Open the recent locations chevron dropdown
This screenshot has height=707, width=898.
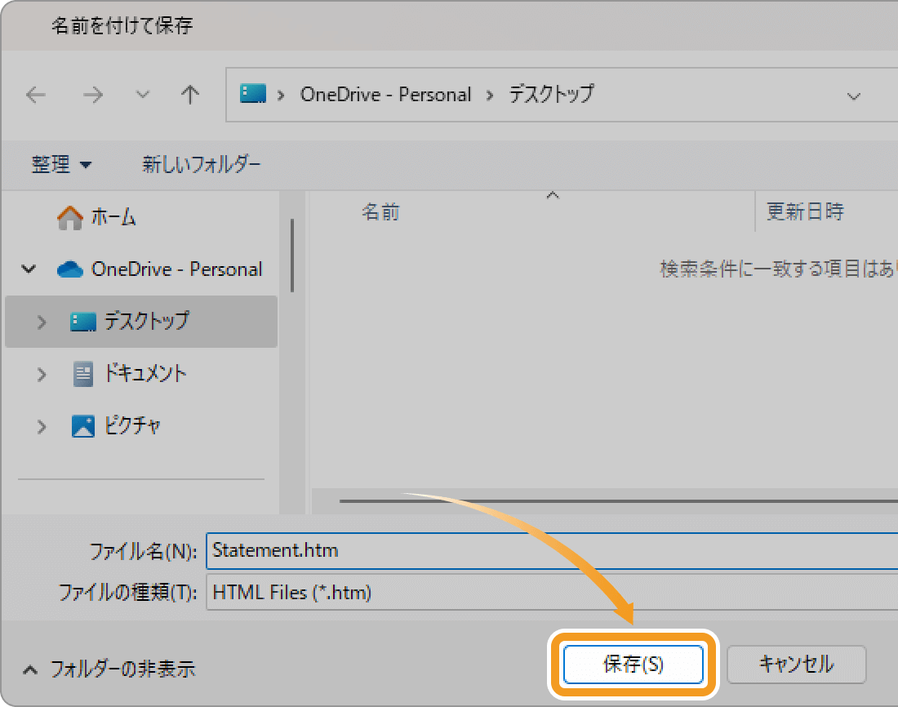pos(142,95)
